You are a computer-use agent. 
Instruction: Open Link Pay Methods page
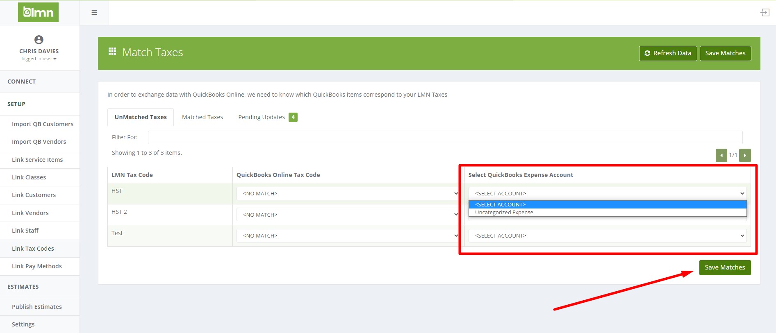click(x=40, y=266)
